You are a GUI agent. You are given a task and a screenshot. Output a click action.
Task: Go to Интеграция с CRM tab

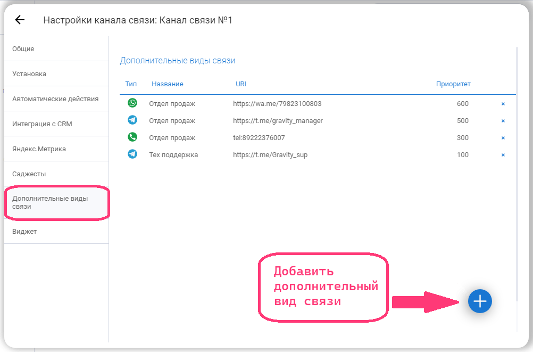coord(42,124)
